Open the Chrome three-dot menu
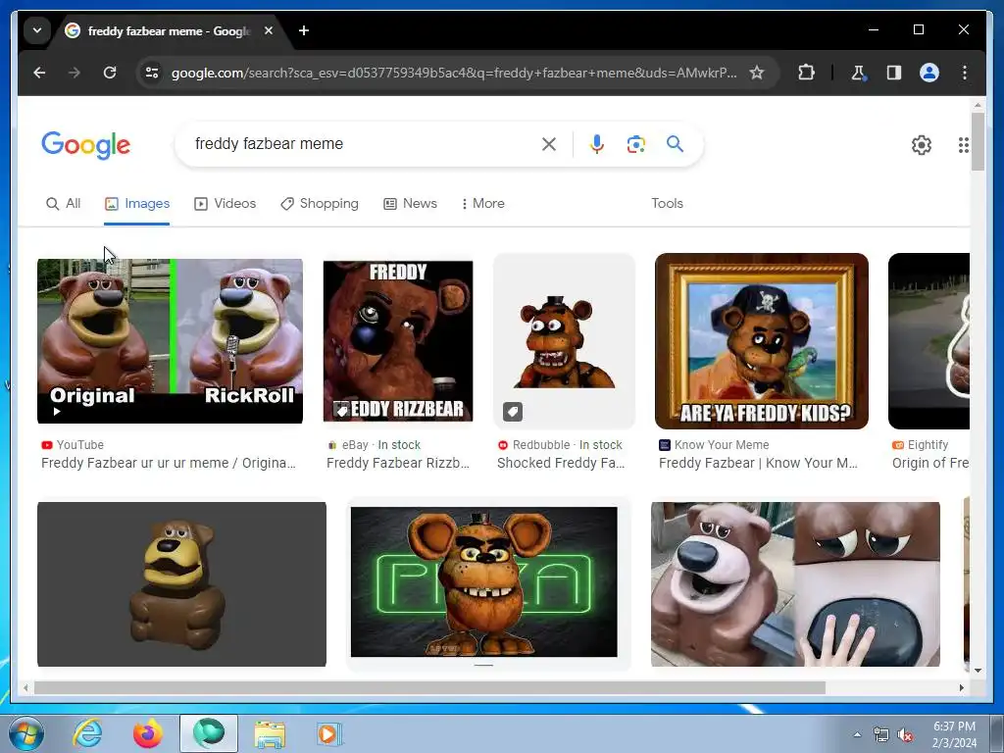 pos(965,73)
